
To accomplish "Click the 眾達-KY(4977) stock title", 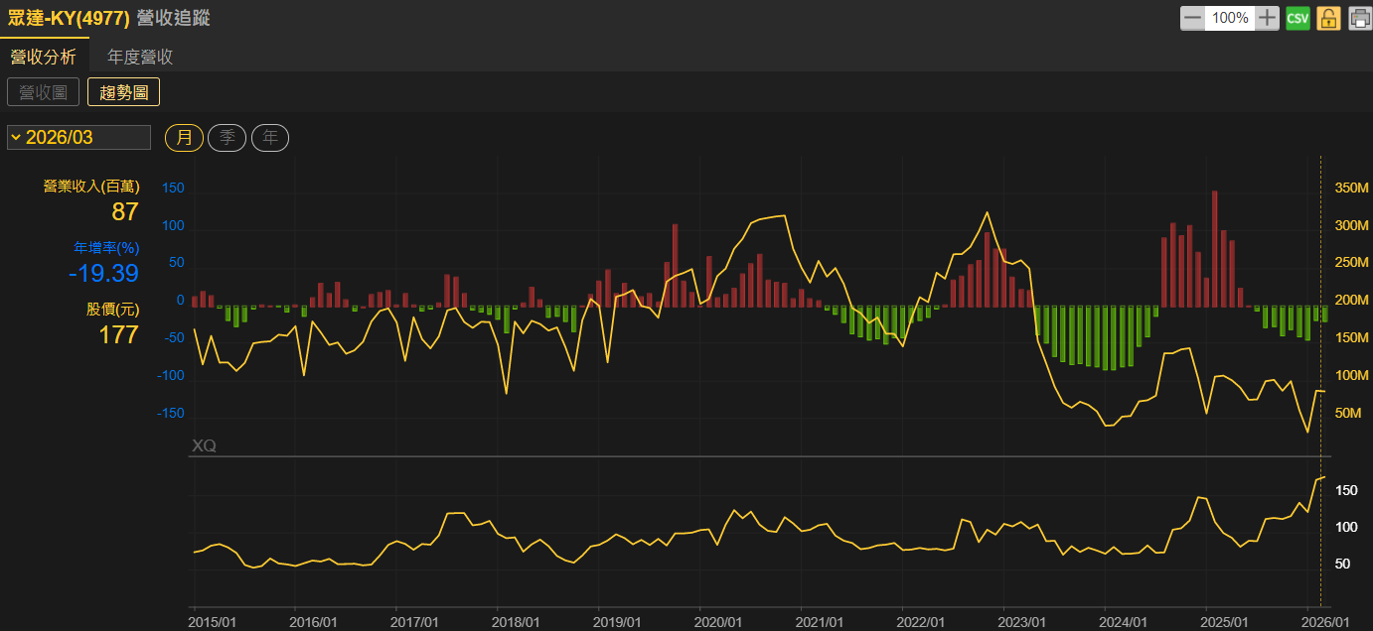I will click(x=69, y=18).
